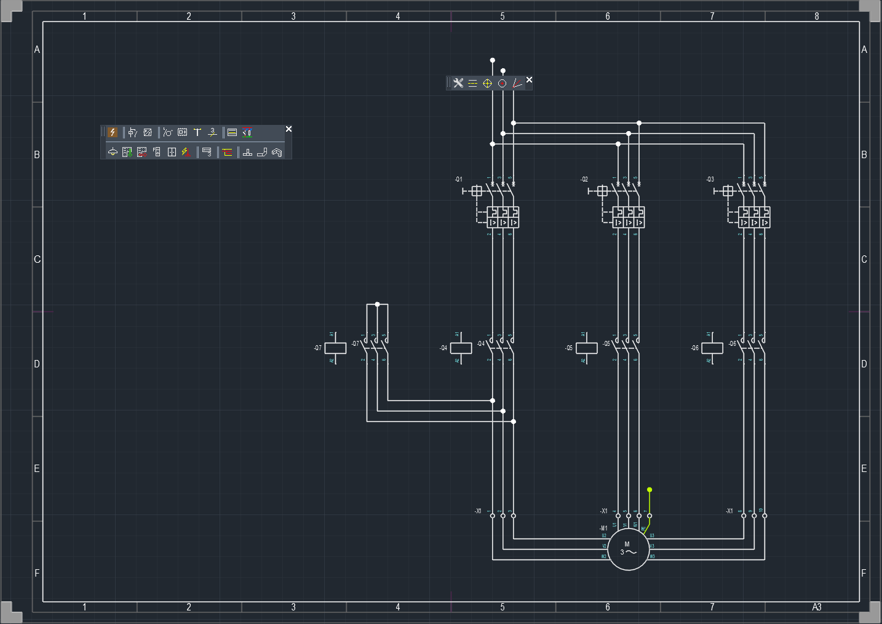Select the device box with arrows tool
The image size is (882, 624).
[x=183, y=132]
